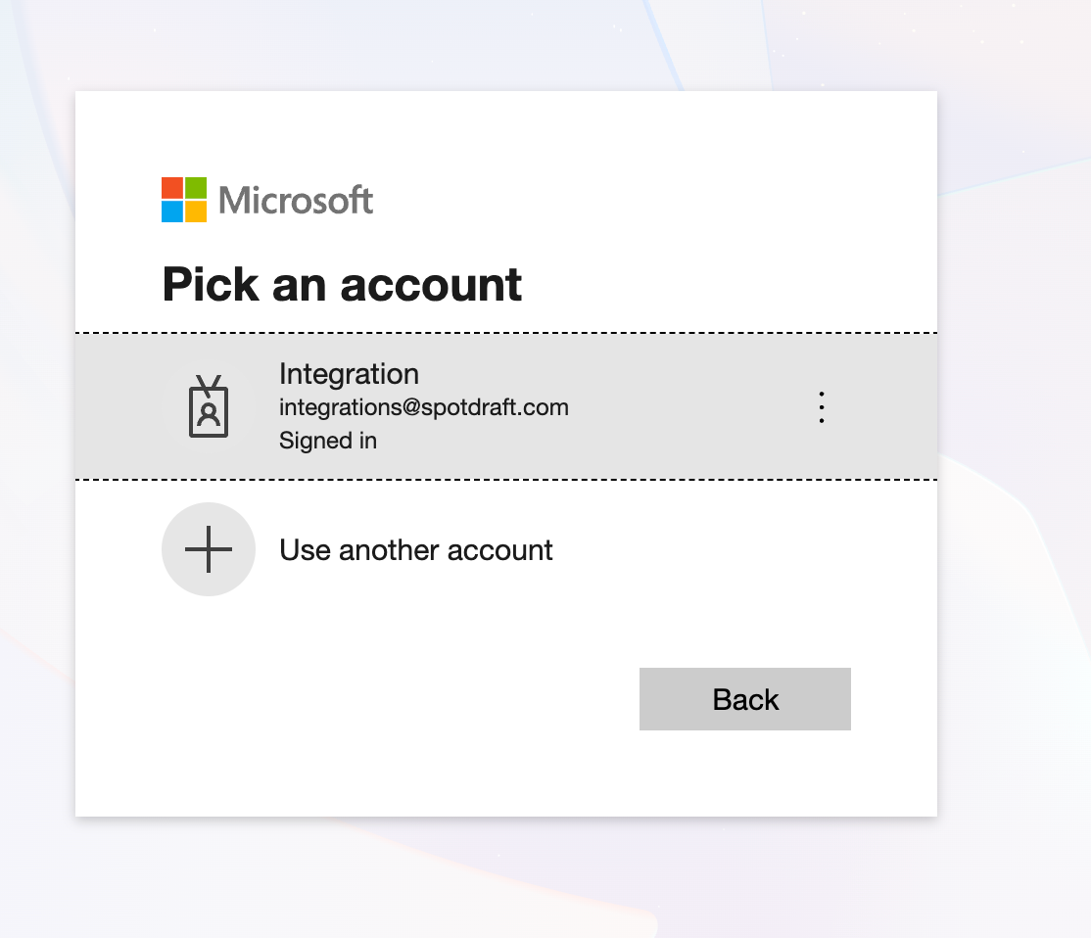Click the blue square in Microsoft logo
The width and height of the screenshot is (1091, 938).
172,211
